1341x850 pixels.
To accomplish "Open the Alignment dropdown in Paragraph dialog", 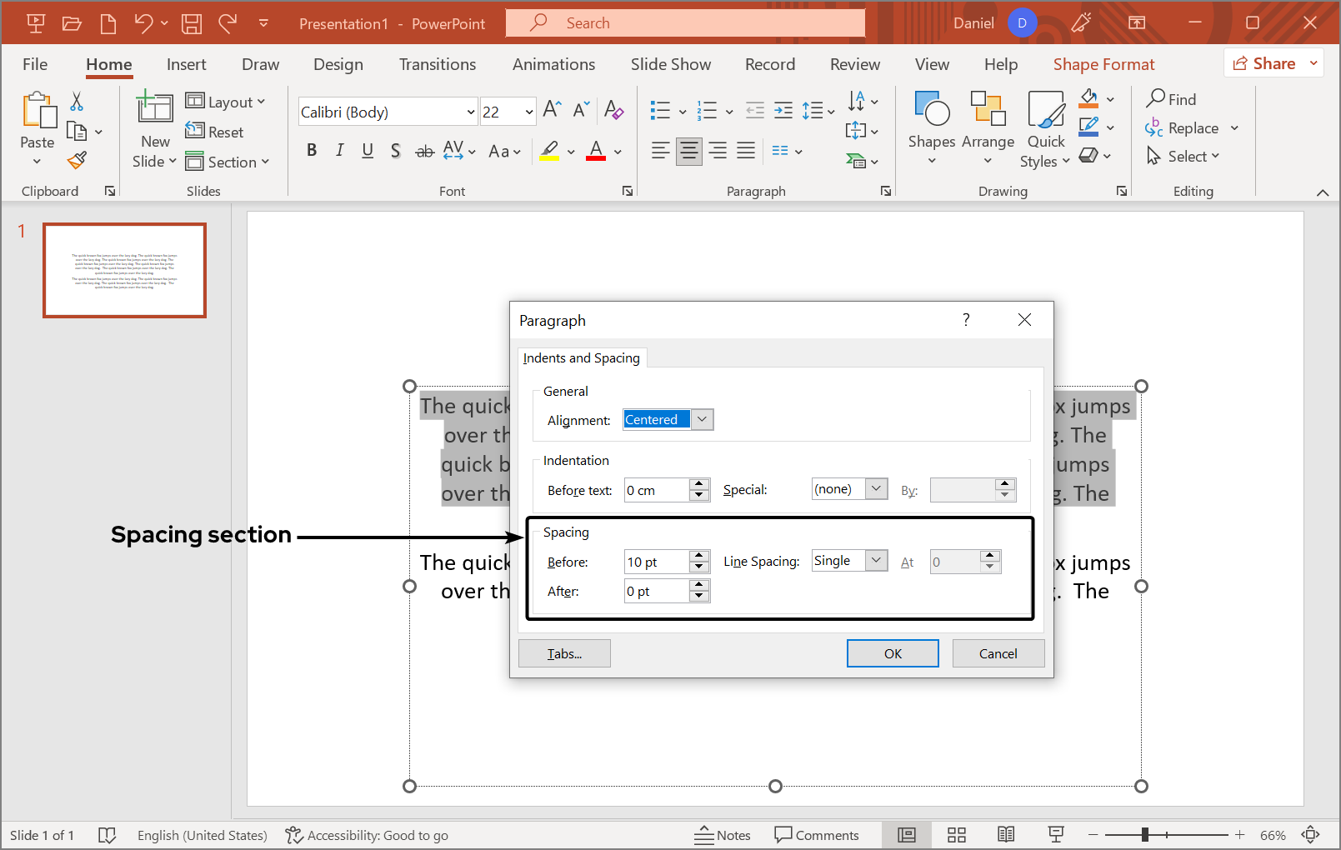I will 703,420.
